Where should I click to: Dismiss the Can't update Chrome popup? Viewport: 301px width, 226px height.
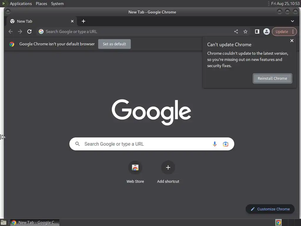292,41
